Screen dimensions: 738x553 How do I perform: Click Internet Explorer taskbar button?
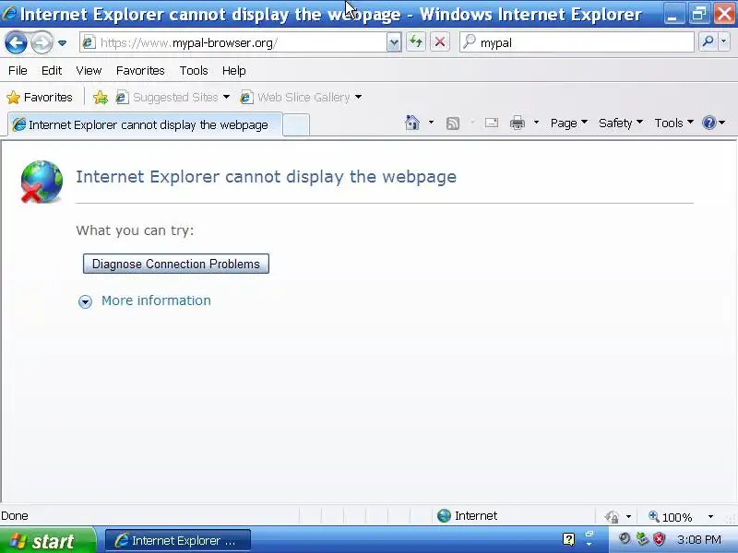coord(177,541)
